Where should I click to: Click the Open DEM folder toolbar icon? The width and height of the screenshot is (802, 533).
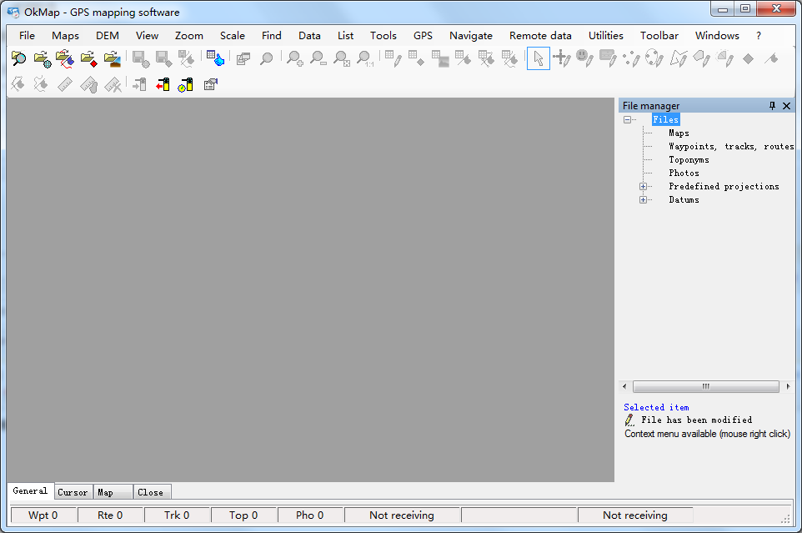(x=112, y=58)
